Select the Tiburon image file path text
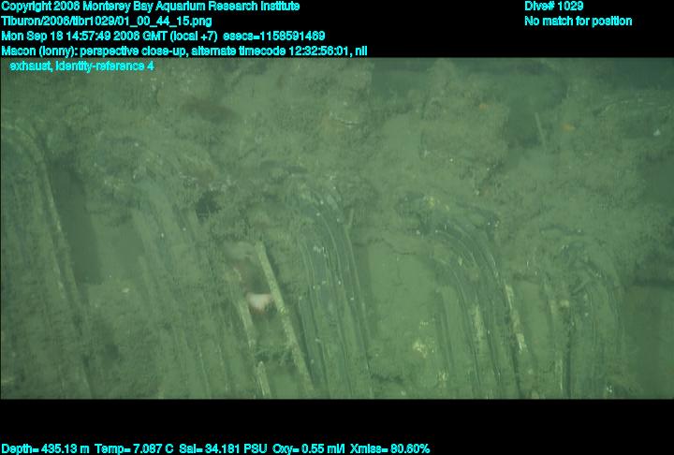Image resolution: width=674 pixels, height=455 pixels. pyautogui.click(x=107, y=21)
